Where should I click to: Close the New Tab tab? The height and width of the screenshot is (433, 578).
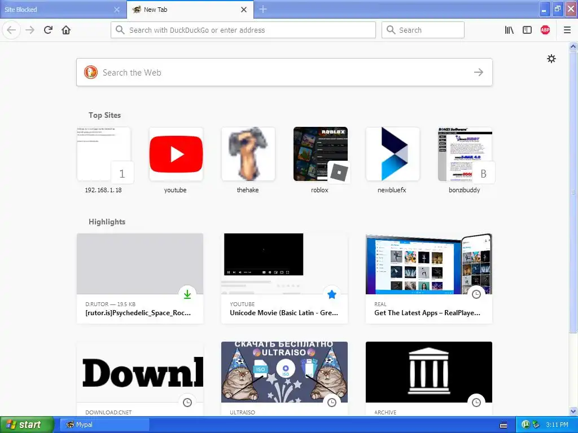click(x=244, y=10)
